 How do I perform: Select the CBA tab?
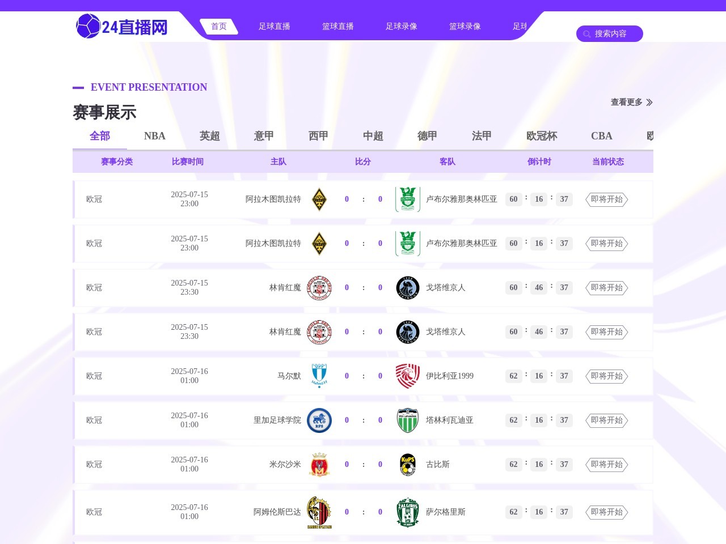(602, 136)
